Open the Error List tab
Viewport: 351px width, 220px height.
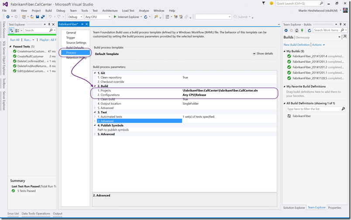(x=13, y=213)
